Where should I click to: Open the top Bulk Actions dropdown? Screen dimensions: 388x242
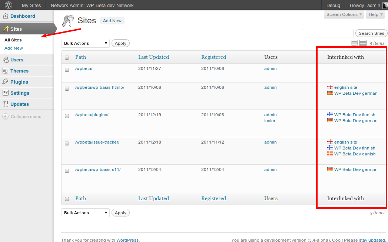pyautogui.click(x=86, y=43)
